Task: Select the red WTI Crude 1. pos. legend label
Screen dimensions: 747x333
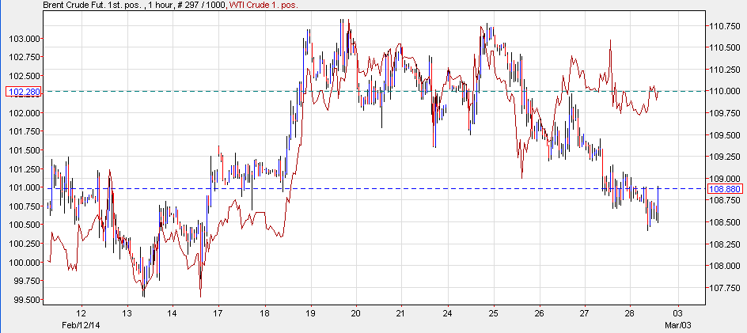Action: (x=264, y=5)
